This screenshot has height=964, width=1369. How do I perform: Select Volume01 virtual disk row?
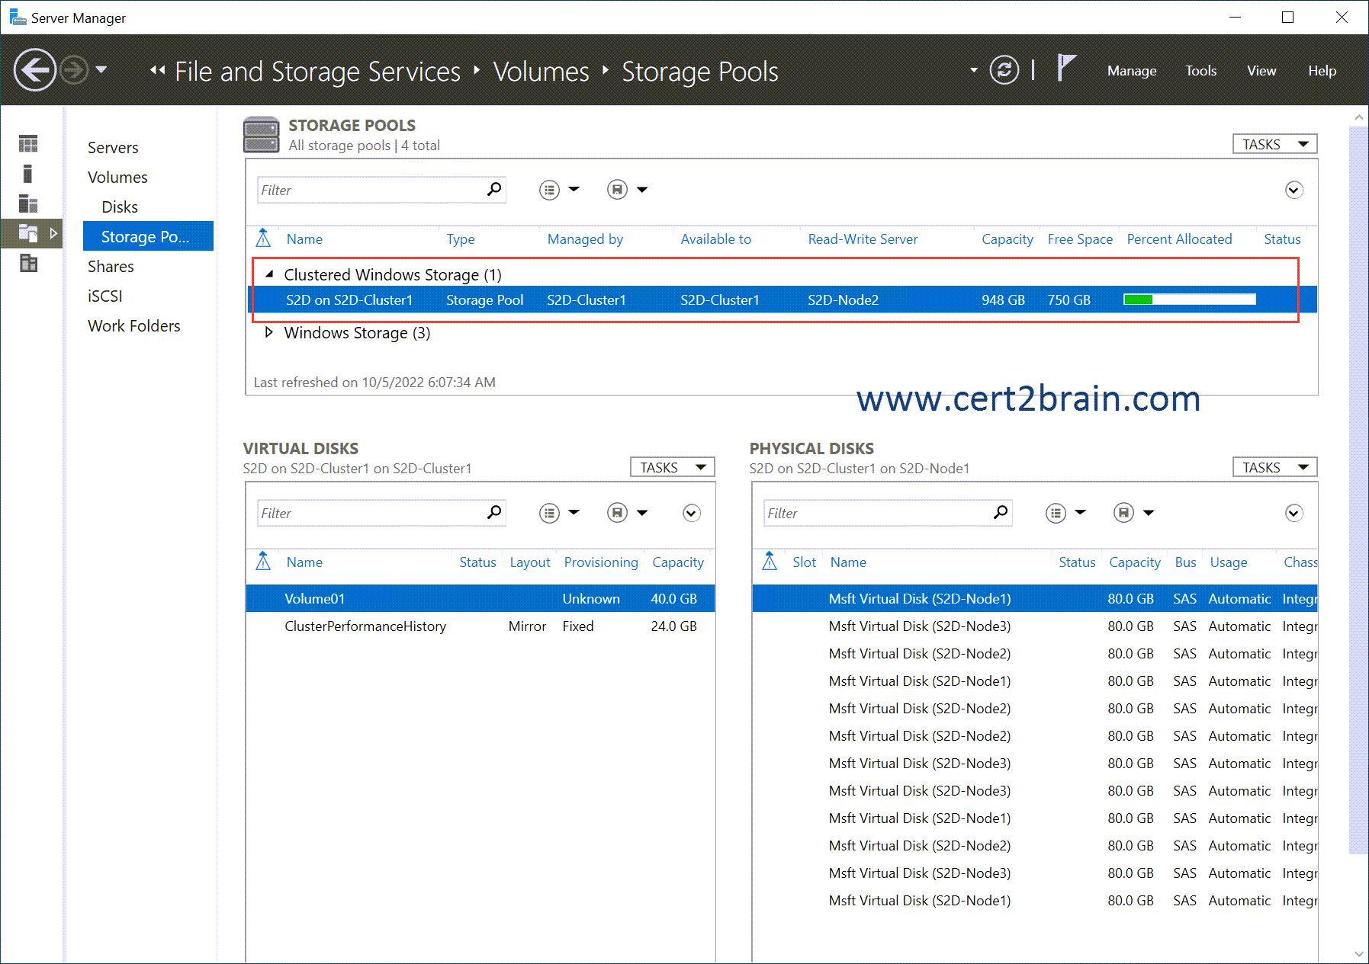pos(480,598)
